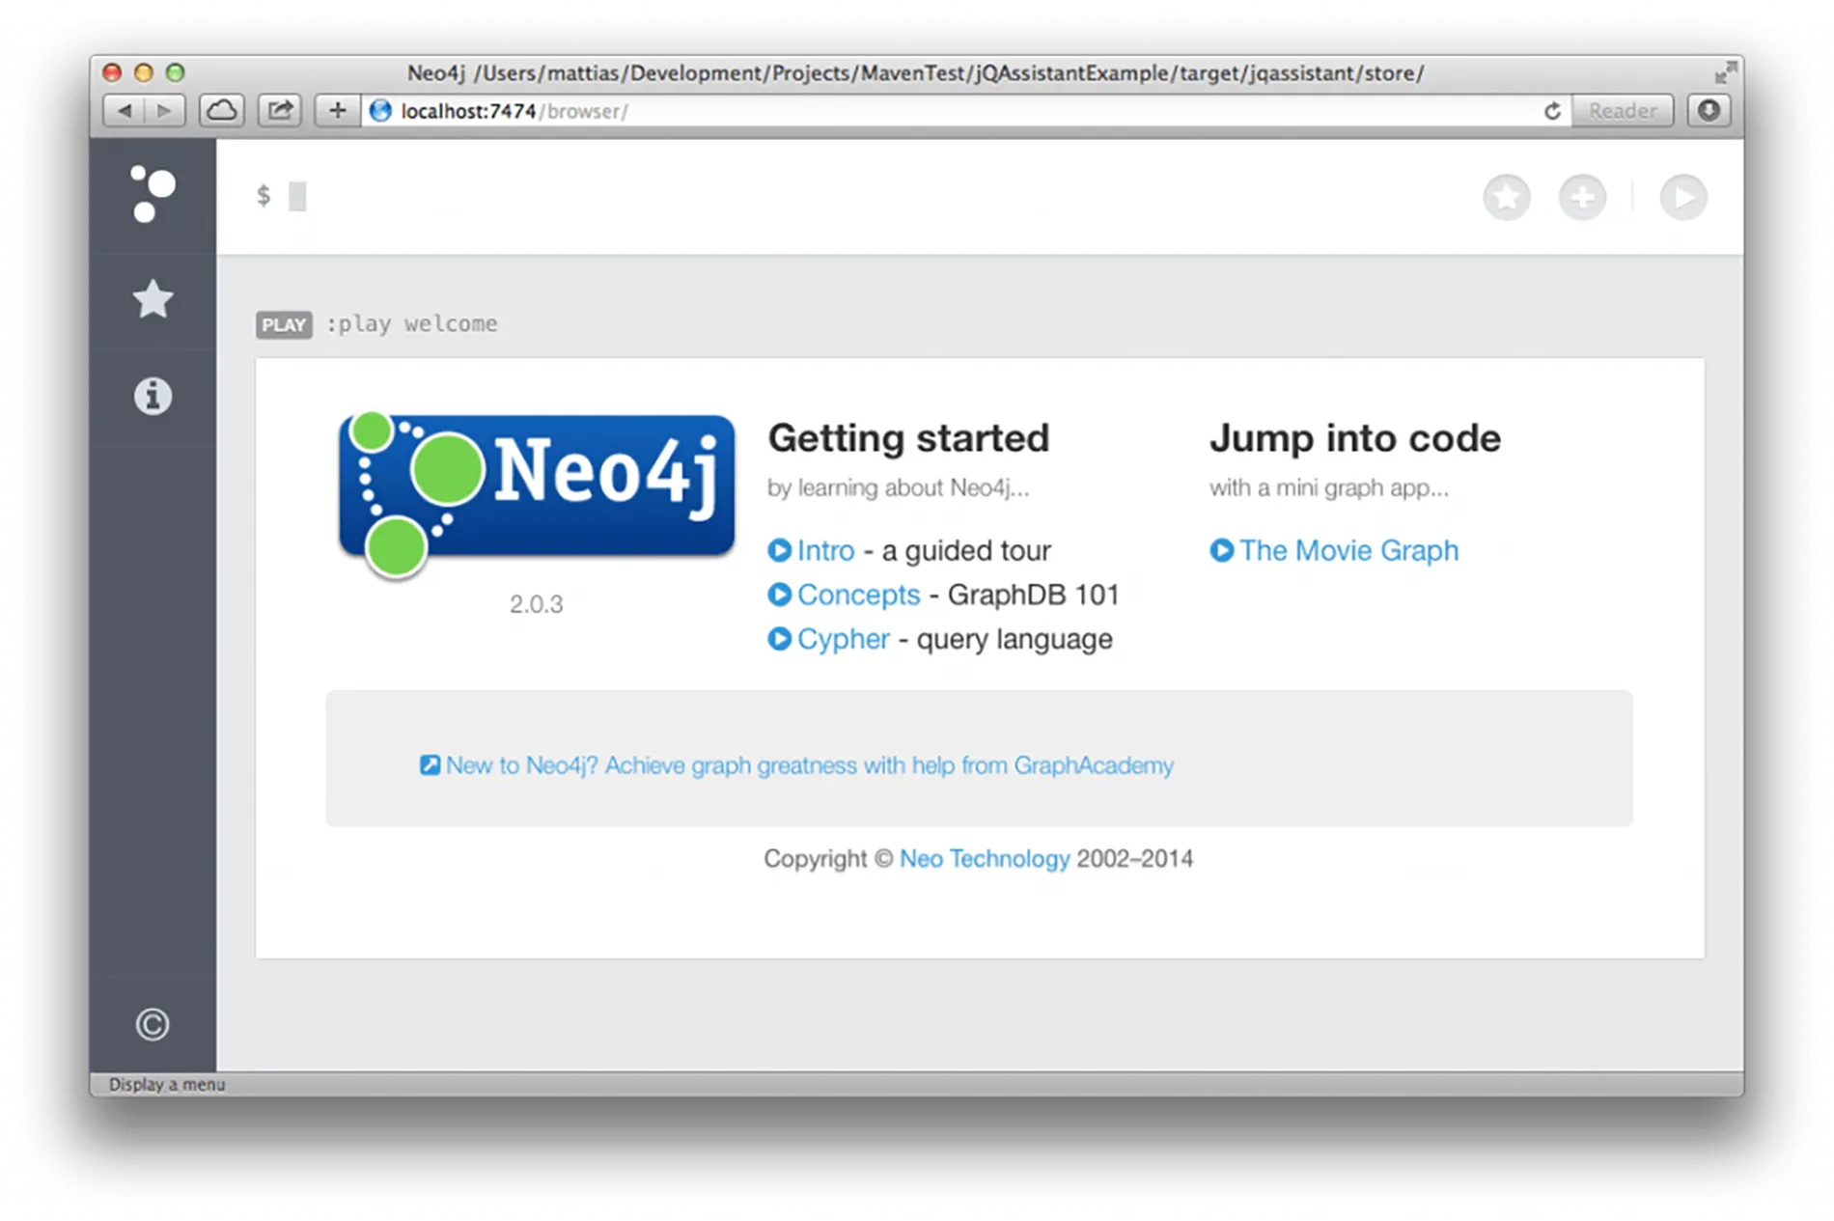Viewport: 1834px width, 1221px height.
Task: Favorite the current query with the star icon
Action: click(1507, 197)
